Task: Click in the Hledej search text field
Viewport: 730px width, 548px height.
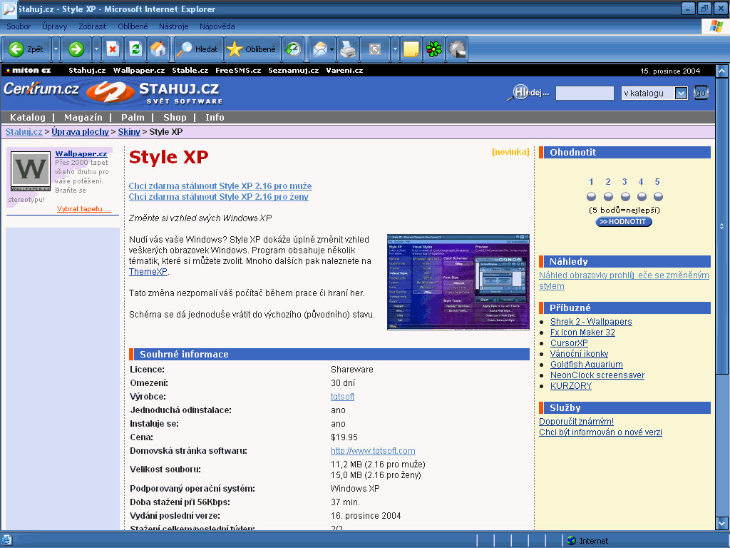Action: pos(585,93)
